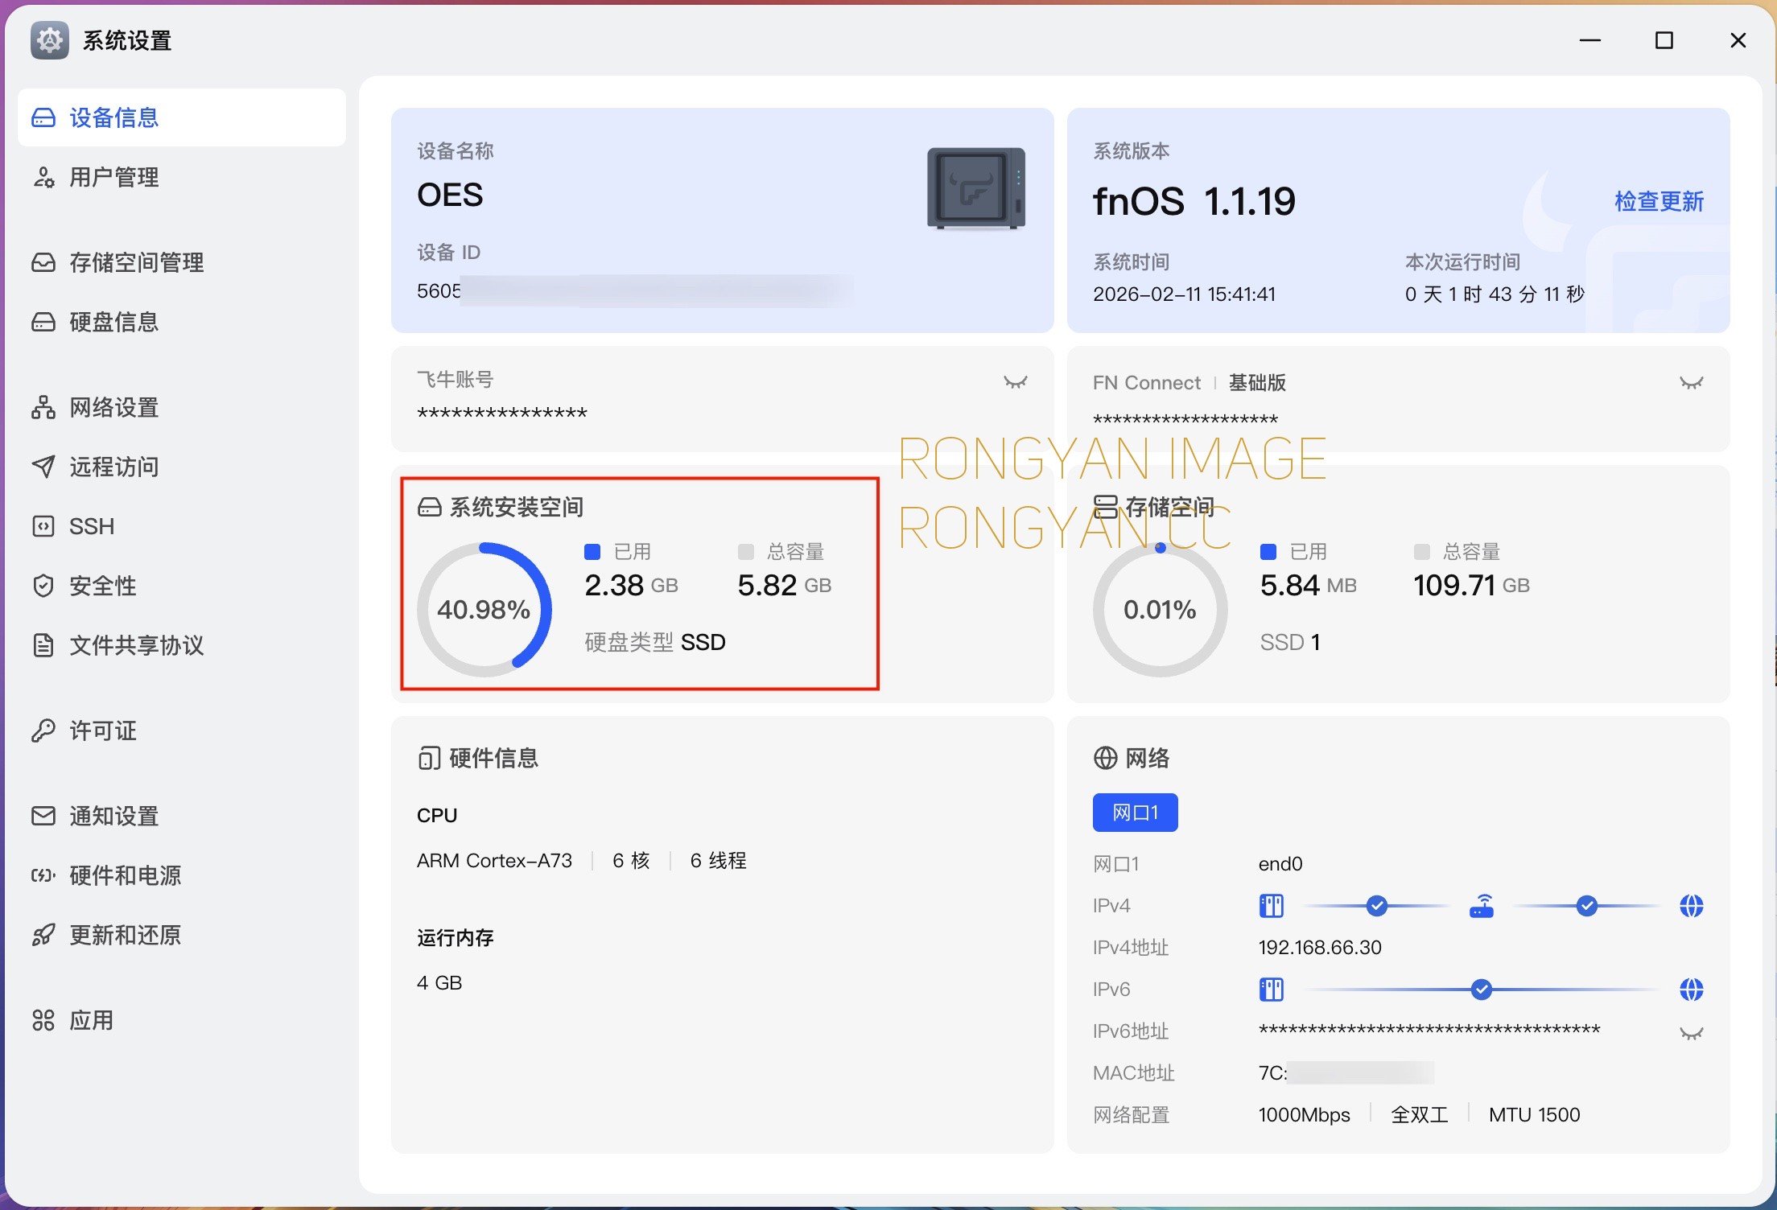Click the device name OES

click(450, 195)
